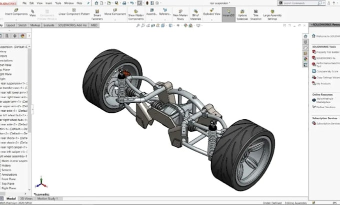The height and width of the screenshot is (205, 340).
Task: Click the Options gear icon
Action: [157, 3]
